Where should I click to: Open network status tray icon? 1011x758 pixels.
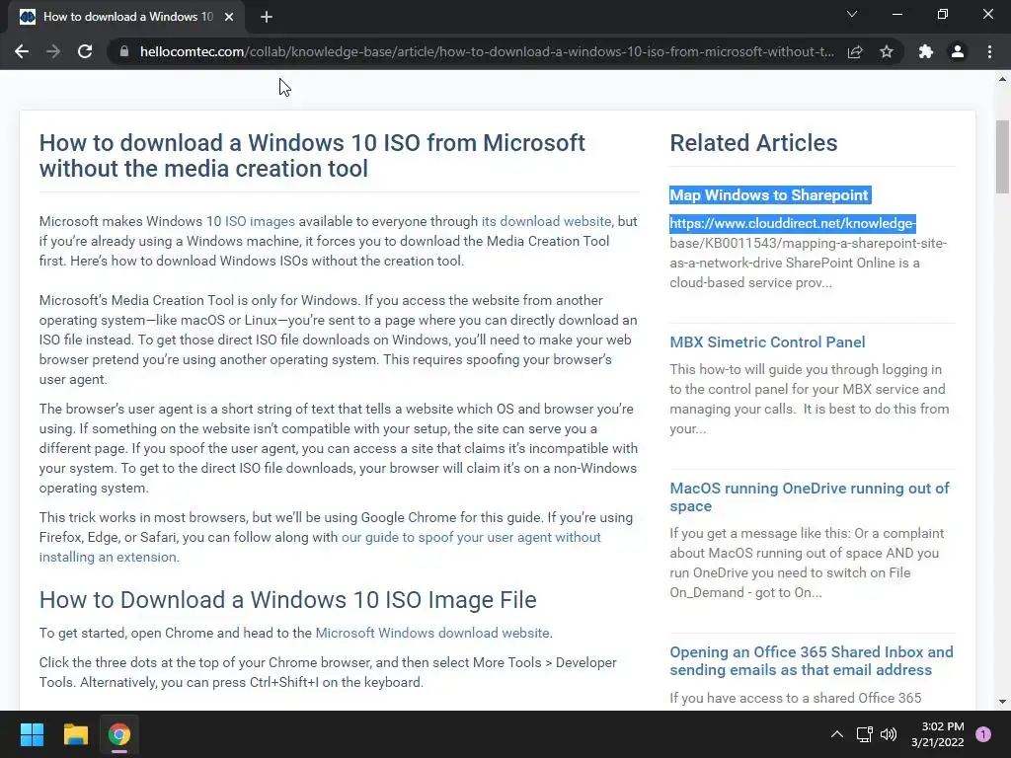(865, 734)
